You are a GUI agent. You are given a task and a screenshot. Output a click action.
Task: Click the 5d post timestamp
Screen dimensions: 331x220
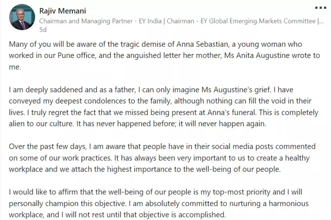pos(43,30)
